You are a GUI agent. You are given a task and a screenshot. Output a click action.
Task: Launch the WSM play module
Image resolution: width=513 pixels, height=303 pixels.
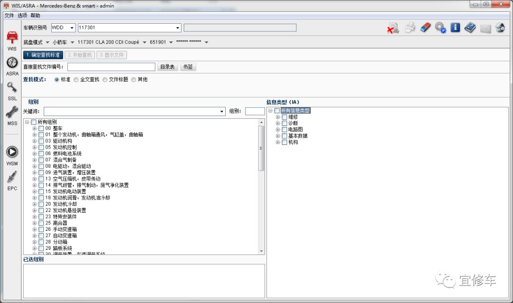12,156
